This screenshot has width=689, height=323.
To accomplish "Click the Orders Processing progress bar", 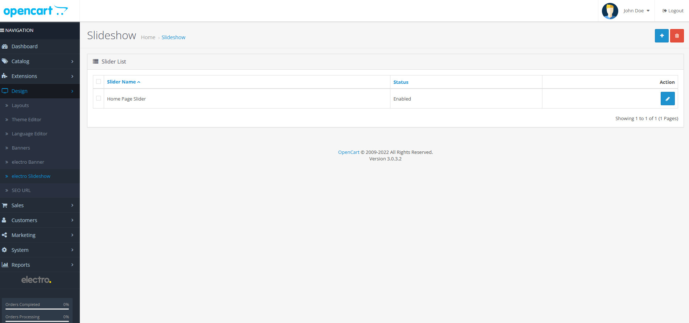I will [x=37, y=321].
